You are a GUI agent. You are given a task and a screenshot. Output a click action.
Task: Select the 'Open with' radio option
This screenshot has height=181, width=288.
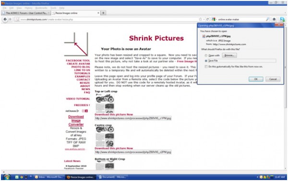pos(206,55)
